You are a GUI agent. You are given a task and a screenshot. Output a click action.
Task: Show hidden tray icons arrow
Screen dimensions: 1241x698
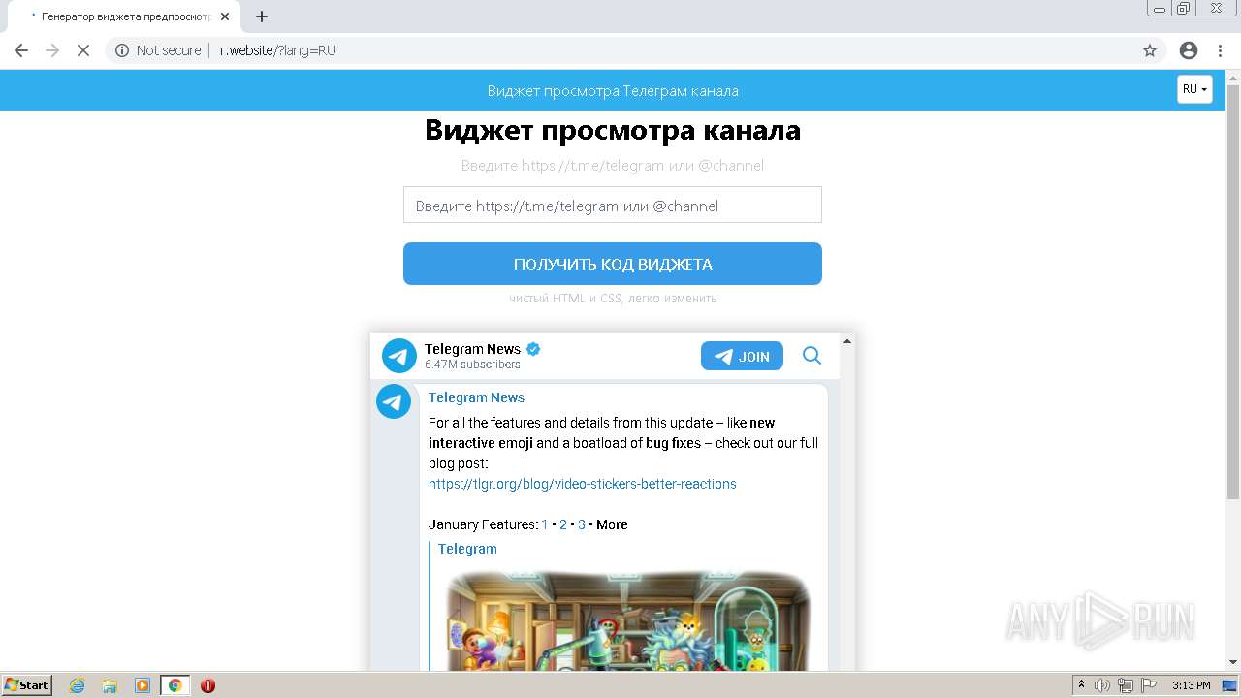click(x=1081, y=685)
